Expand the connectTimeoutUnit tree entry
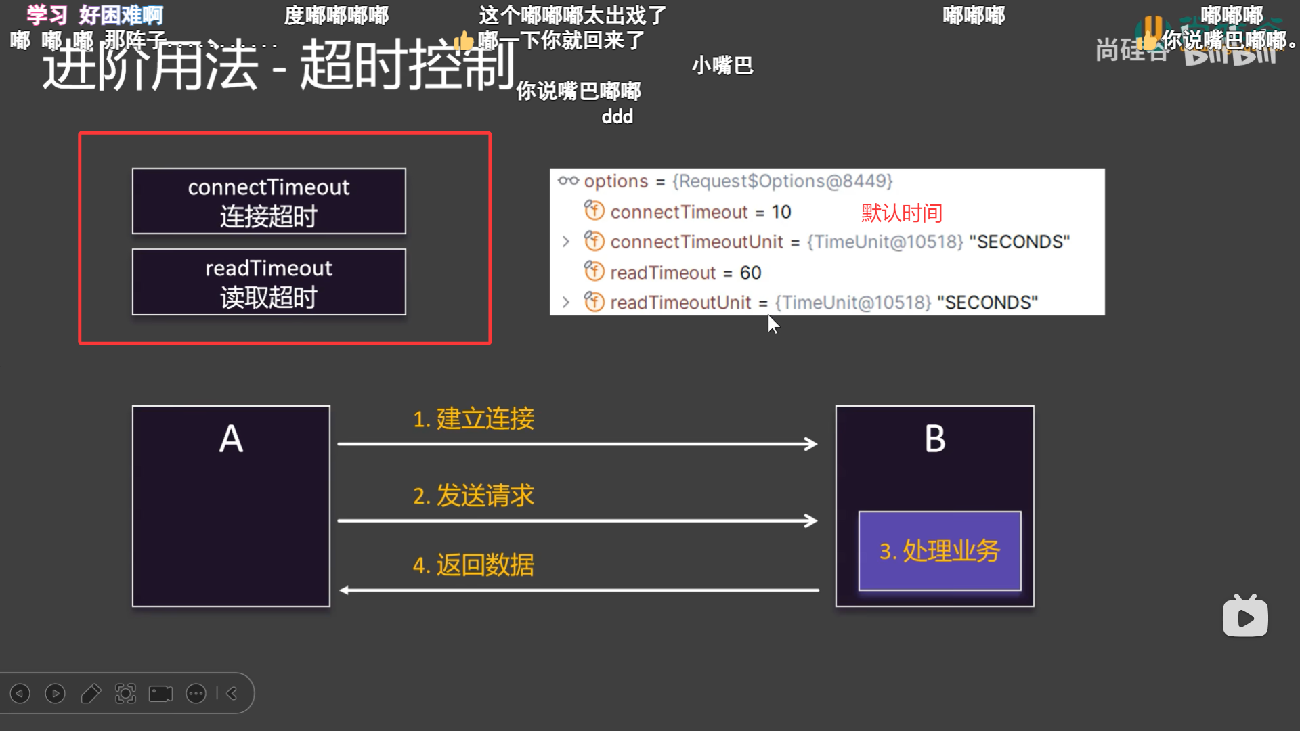 (x=567, y=242)
